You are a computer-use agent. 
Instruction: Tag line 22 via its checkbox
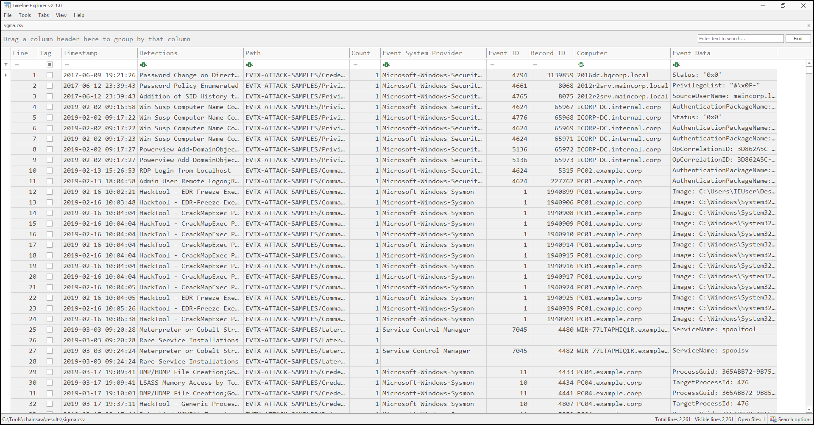point(50,298)
